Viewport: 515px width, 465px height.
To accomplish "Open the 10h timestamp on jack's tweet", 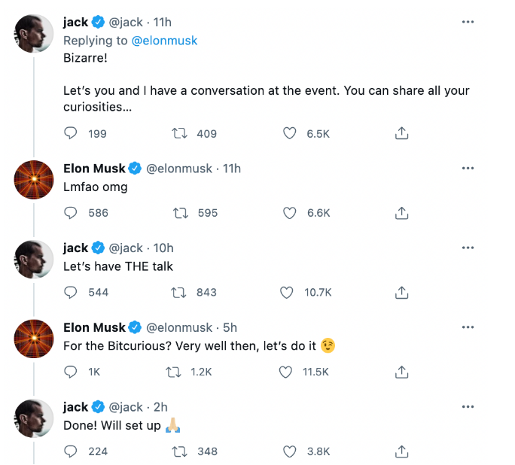I will [163, 248].
